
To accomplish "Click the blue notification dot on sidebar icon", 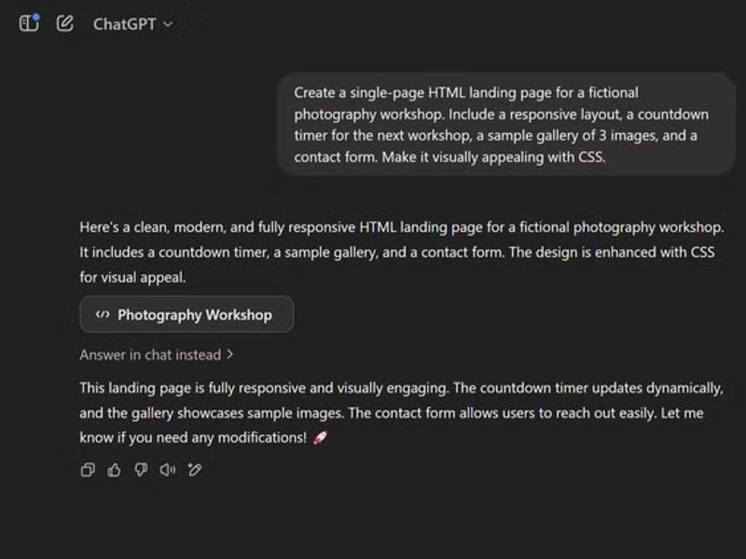I will pos(35,16).
